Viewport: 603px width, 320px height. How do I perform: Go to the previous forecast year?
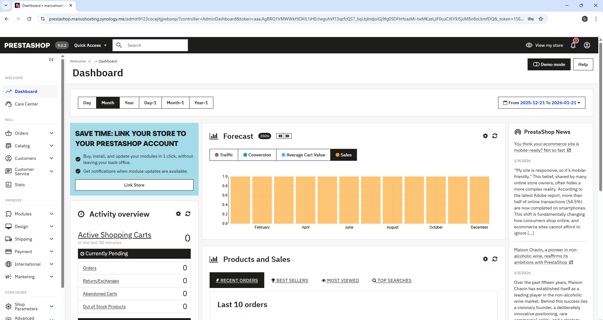280,136
